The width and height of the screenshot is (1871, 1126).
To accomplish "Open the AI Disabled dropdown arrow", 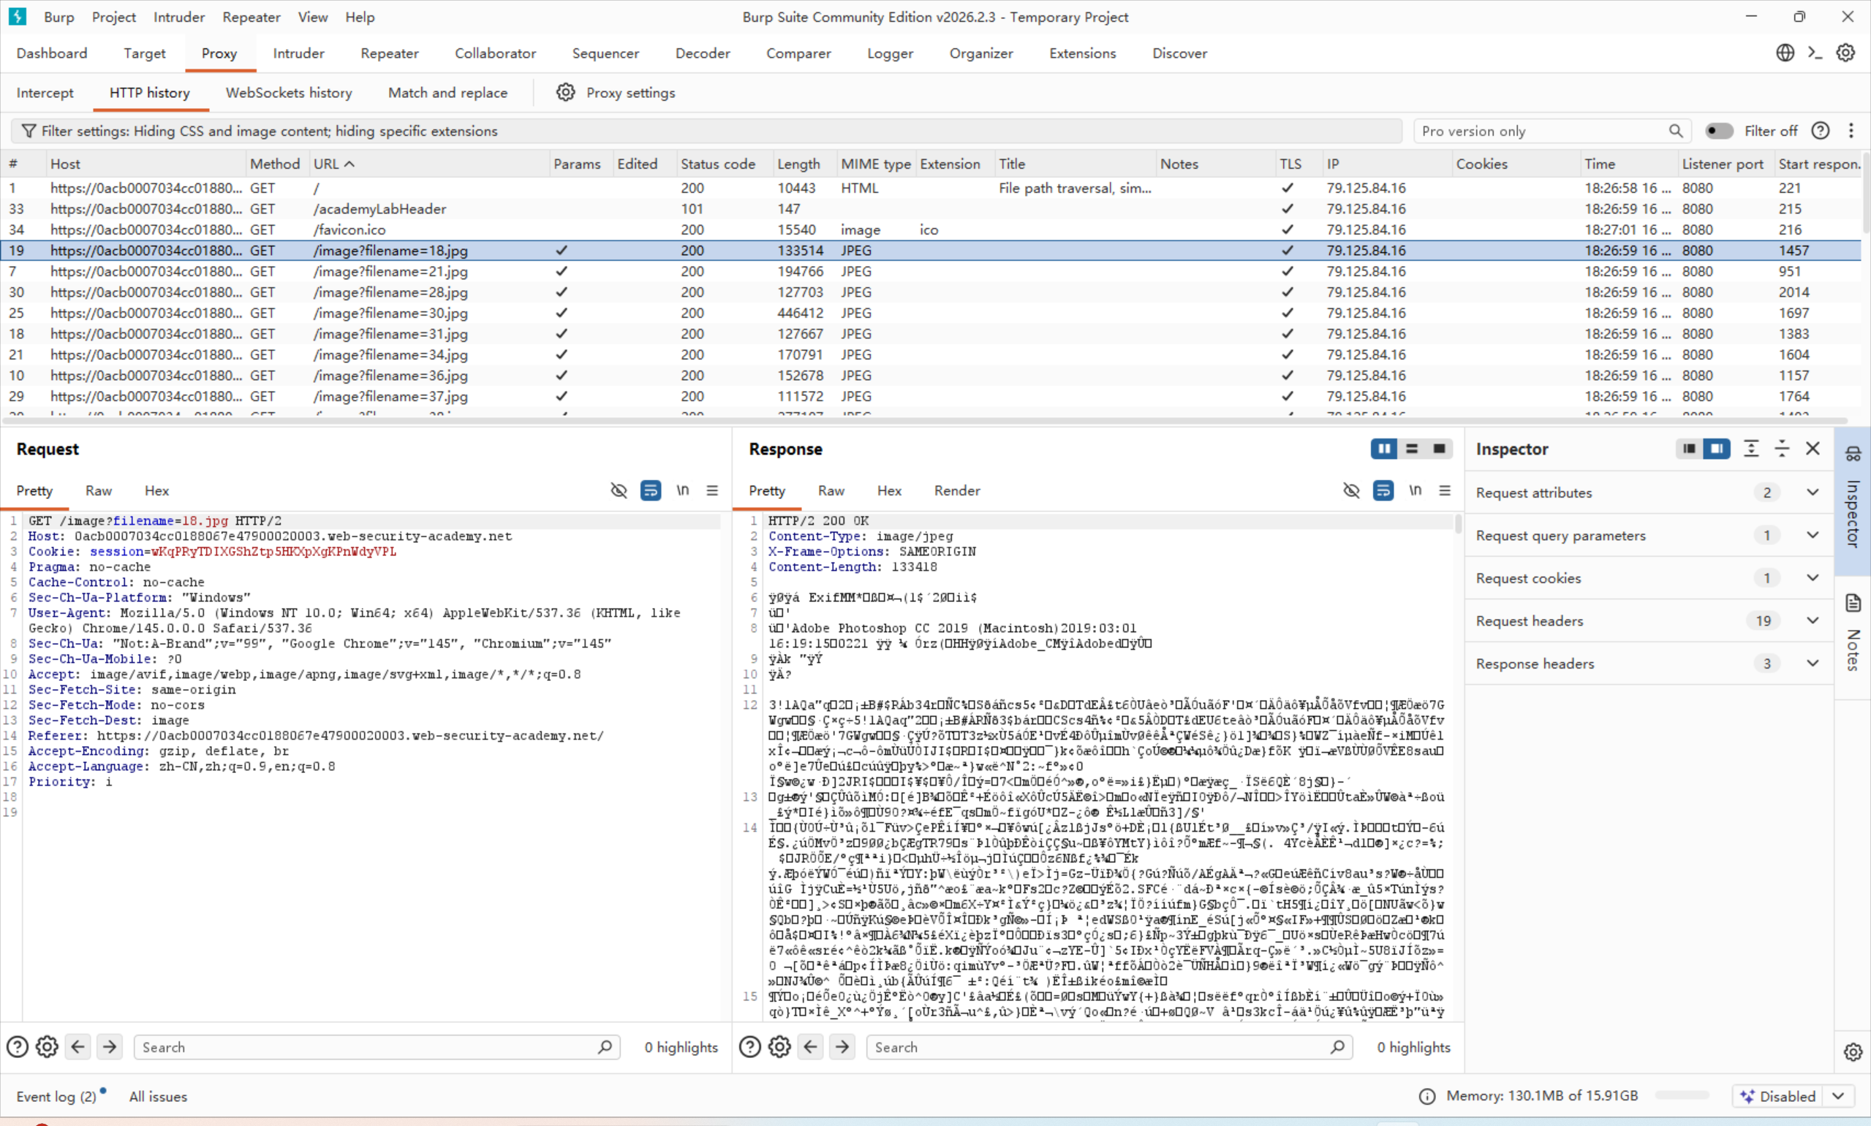I will coord(1838,1095).
